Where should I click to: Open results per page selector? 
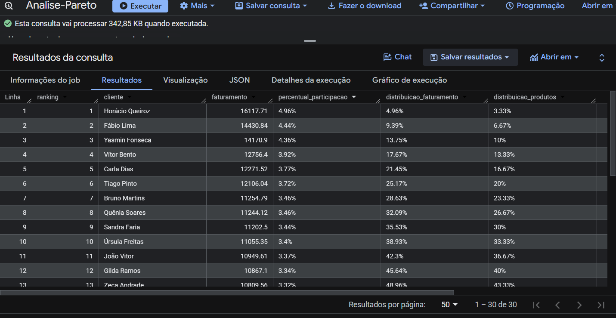(x=449, y=305)
